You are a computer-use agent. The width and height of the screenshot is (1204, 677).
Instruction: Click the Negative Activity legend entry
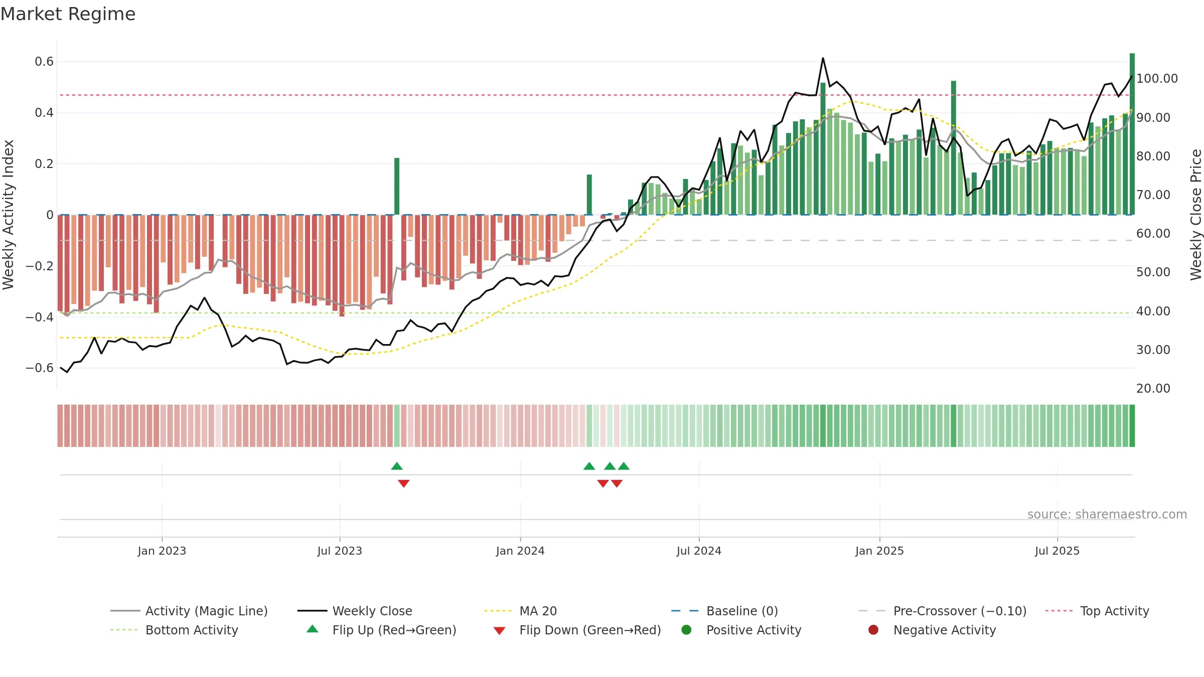coord(932,630)
